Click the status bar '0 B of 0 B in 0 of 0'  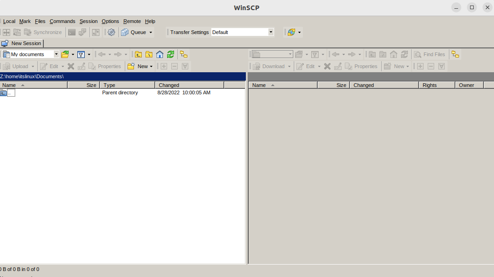click(19, 269)
